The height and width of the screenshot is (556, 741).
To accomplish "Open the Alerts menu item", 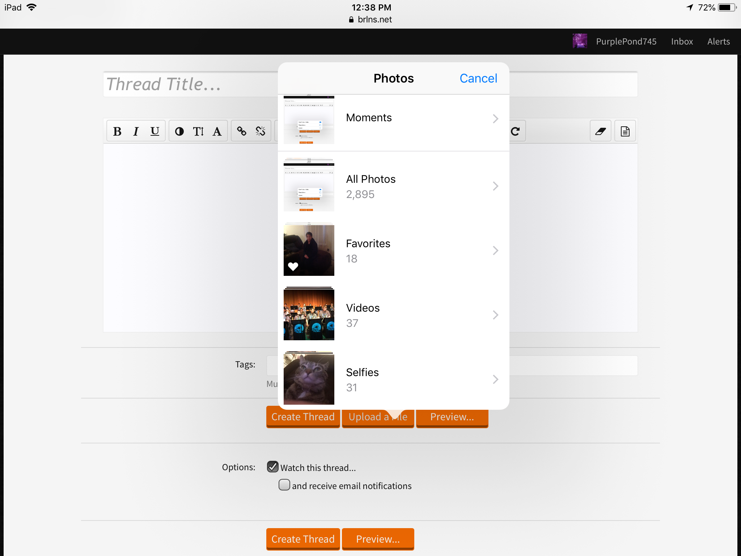I will click(x=719, y=42).
